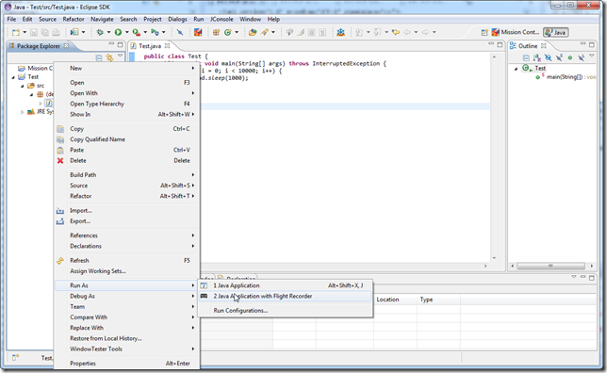Open the Navigate menu
Viewport: 607px width, 373px height.
pyautogui.click(x=102, y=19)
